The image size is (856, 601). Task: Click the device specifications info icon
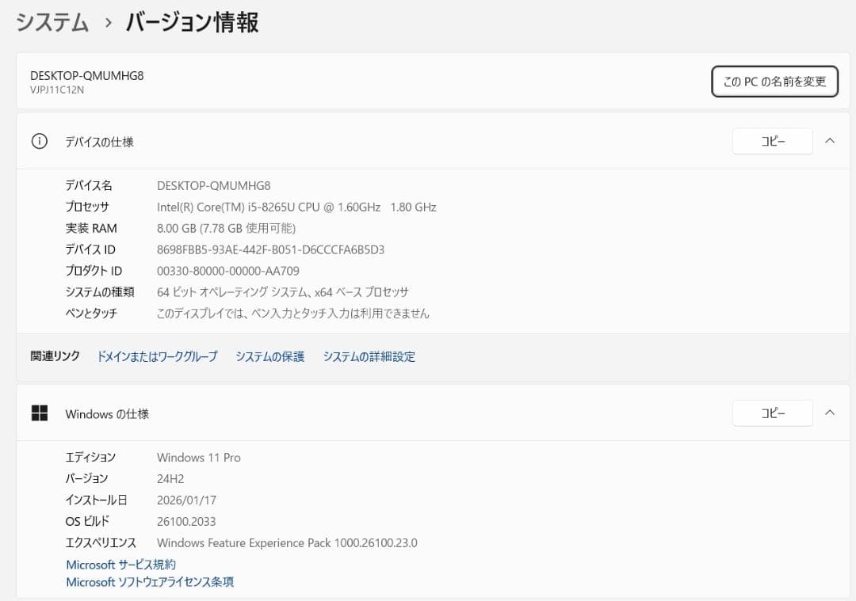pos(39,141)
